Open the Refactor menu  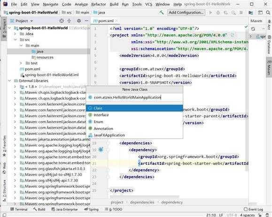click(x=99, y=4)
